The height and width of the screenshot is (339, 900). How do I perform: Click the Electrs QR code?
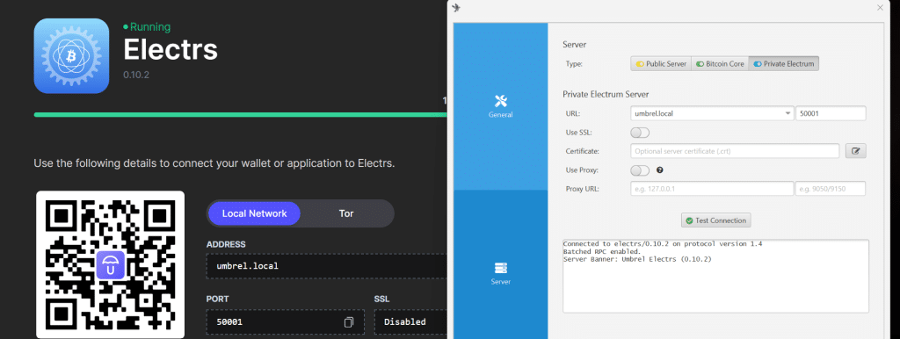[110, 264]
